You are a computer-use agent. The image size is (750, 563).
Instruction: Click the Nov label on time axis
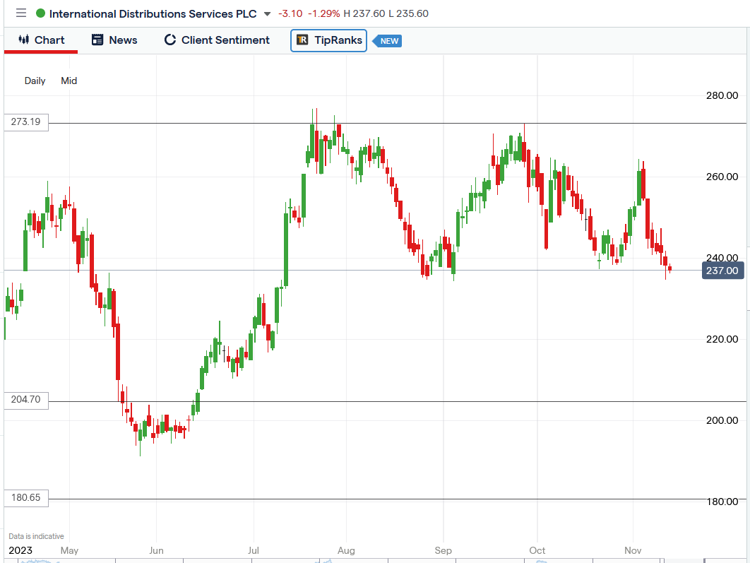[x=633, y=550]
